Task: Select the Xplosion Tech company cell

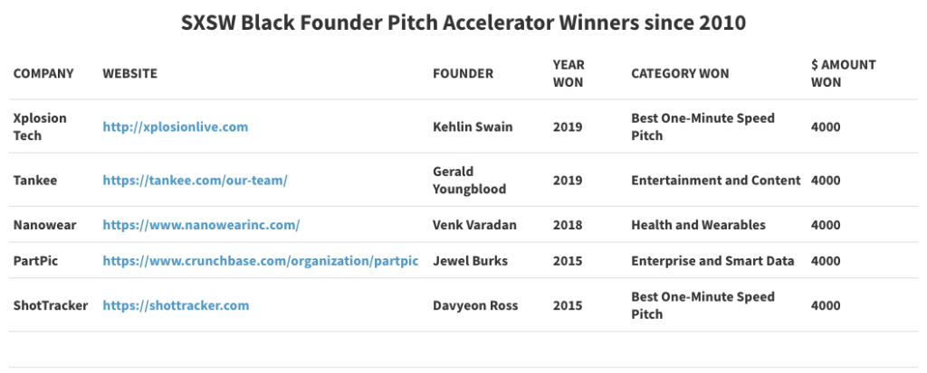Action: pyautogui.click(x=40, y=126)
